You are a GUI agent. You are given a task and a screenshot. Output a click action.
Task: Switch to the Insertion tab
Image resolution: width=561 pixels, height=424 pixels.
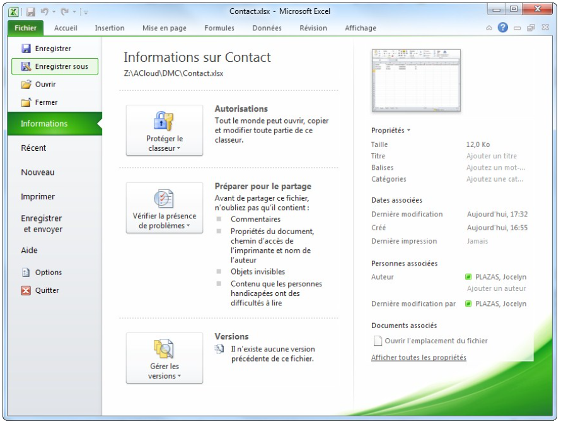tap(110, 28)
